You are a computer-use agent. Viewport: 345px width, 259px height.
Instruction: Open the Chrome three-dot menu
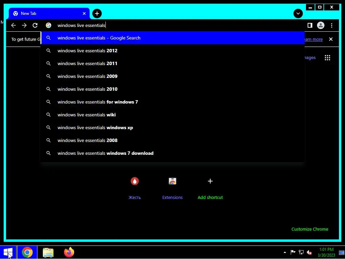tap(332, 25)
